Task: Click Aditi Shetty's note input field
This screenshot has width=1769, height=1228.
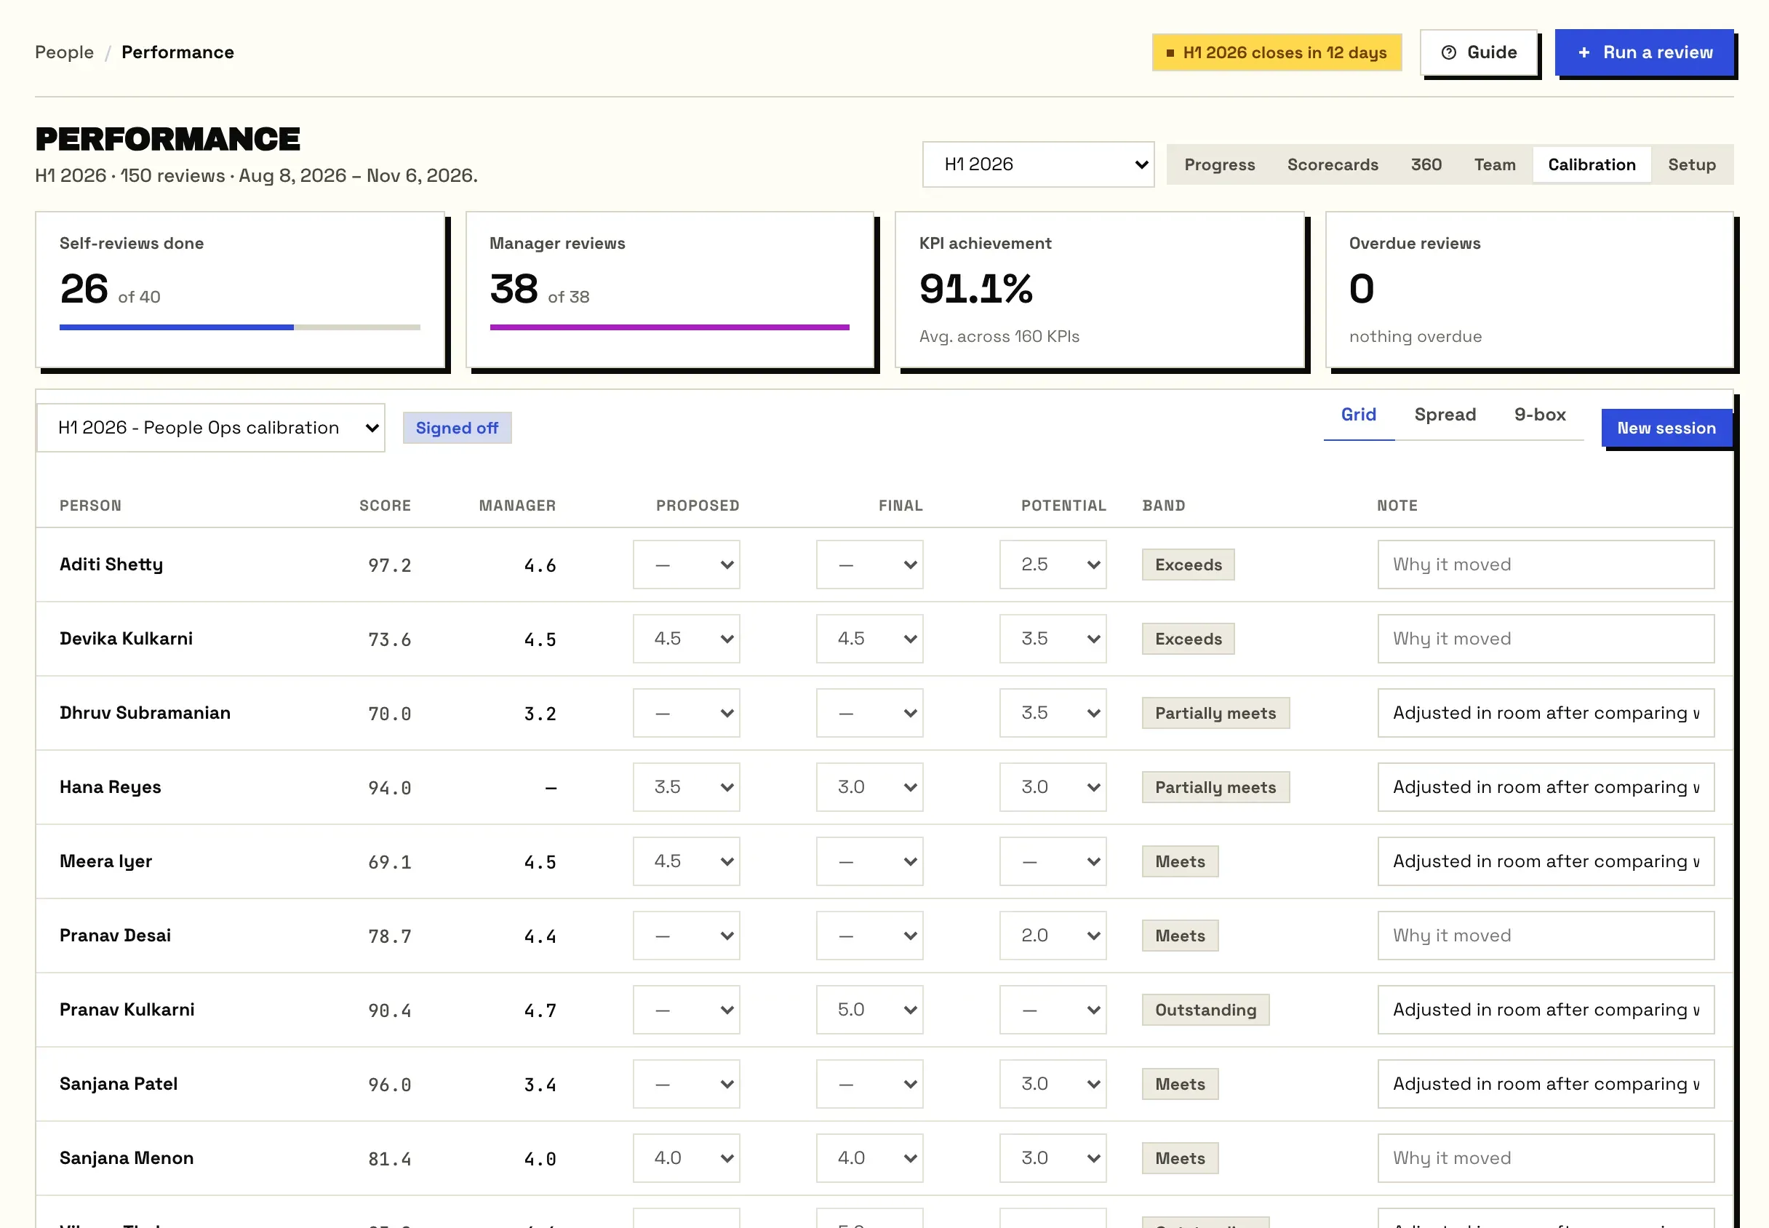Action: pyautogui.click(x=1545, y=565)
